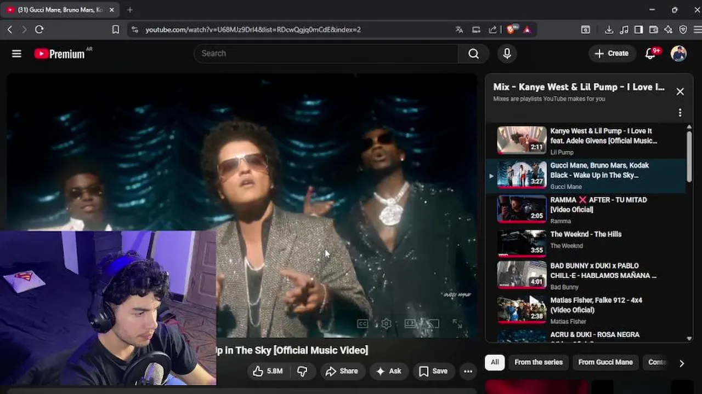The width and height of the screenshot is (702, 394).
Task: Reload the current page
Action: (39, 30)
